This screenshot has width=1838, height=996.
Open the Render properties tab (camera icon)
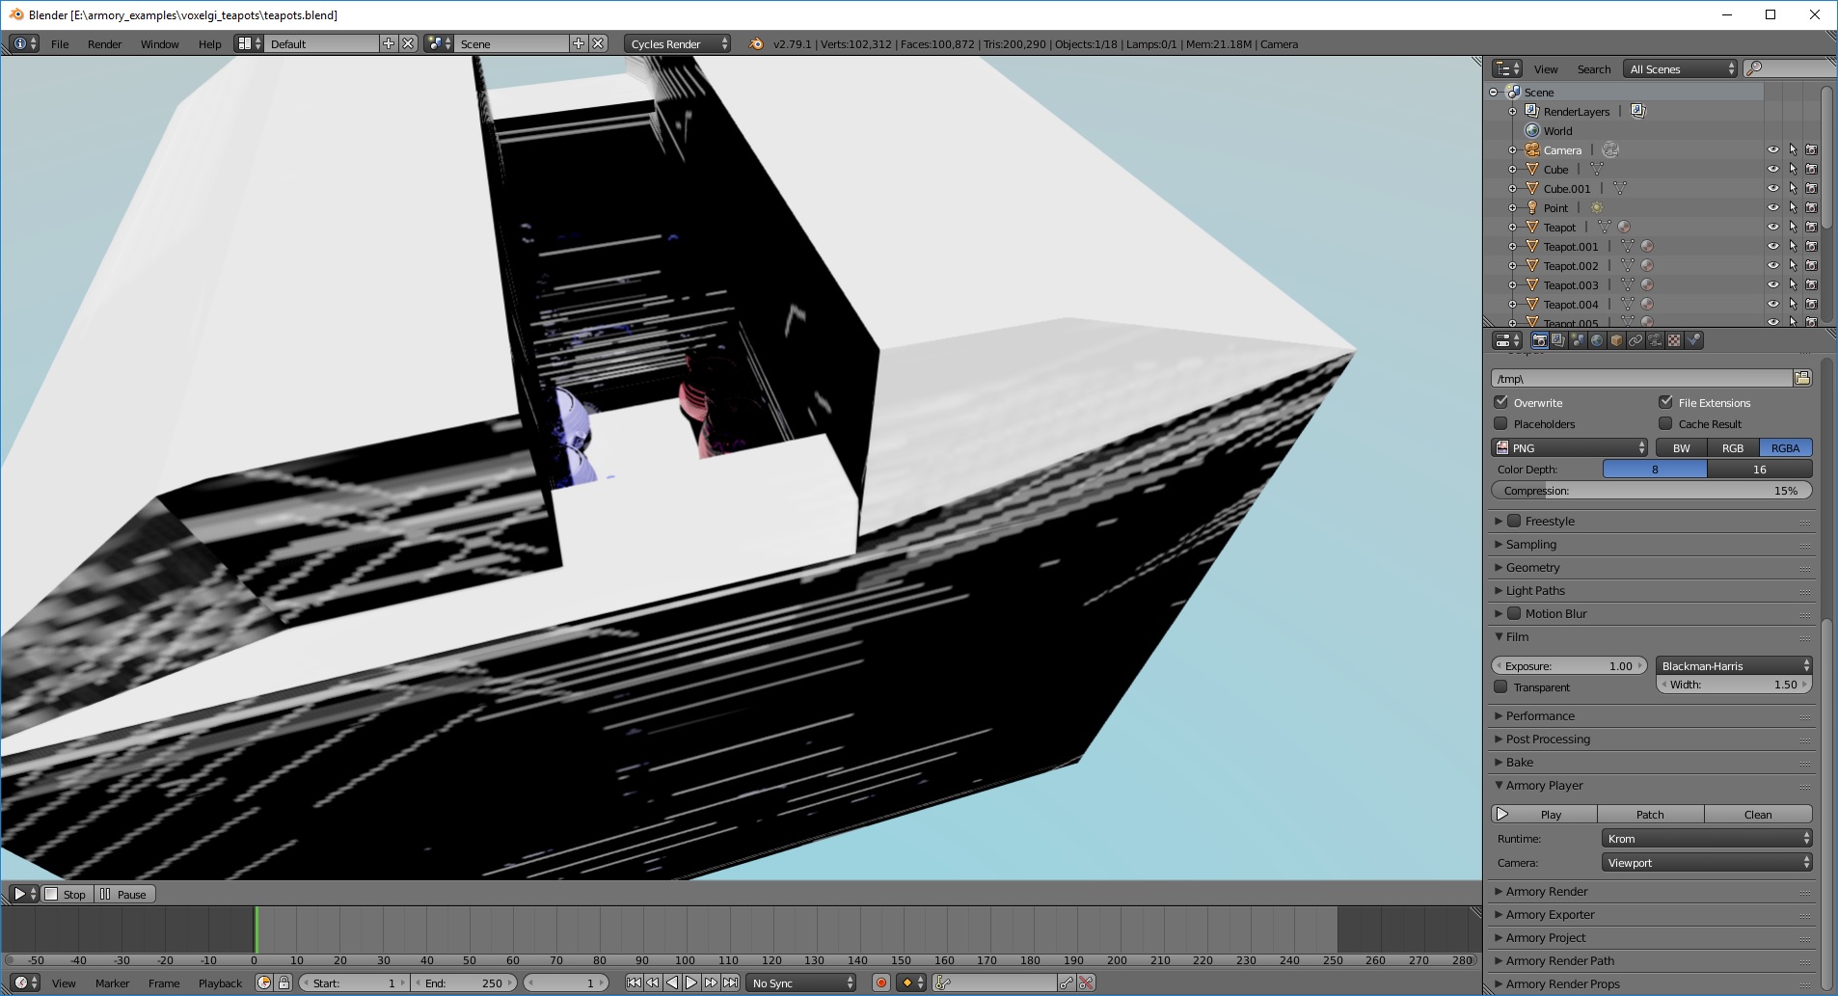click(1539, 340)
